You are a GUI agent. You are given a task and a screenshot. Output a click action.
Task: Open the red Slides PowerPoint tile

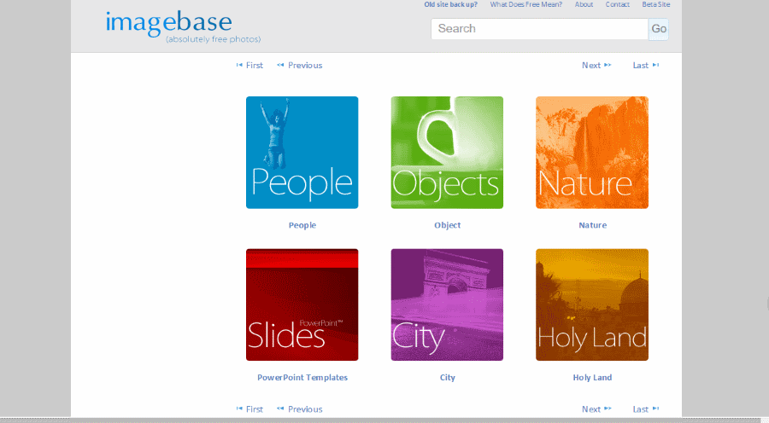click(x=302, y=304)
